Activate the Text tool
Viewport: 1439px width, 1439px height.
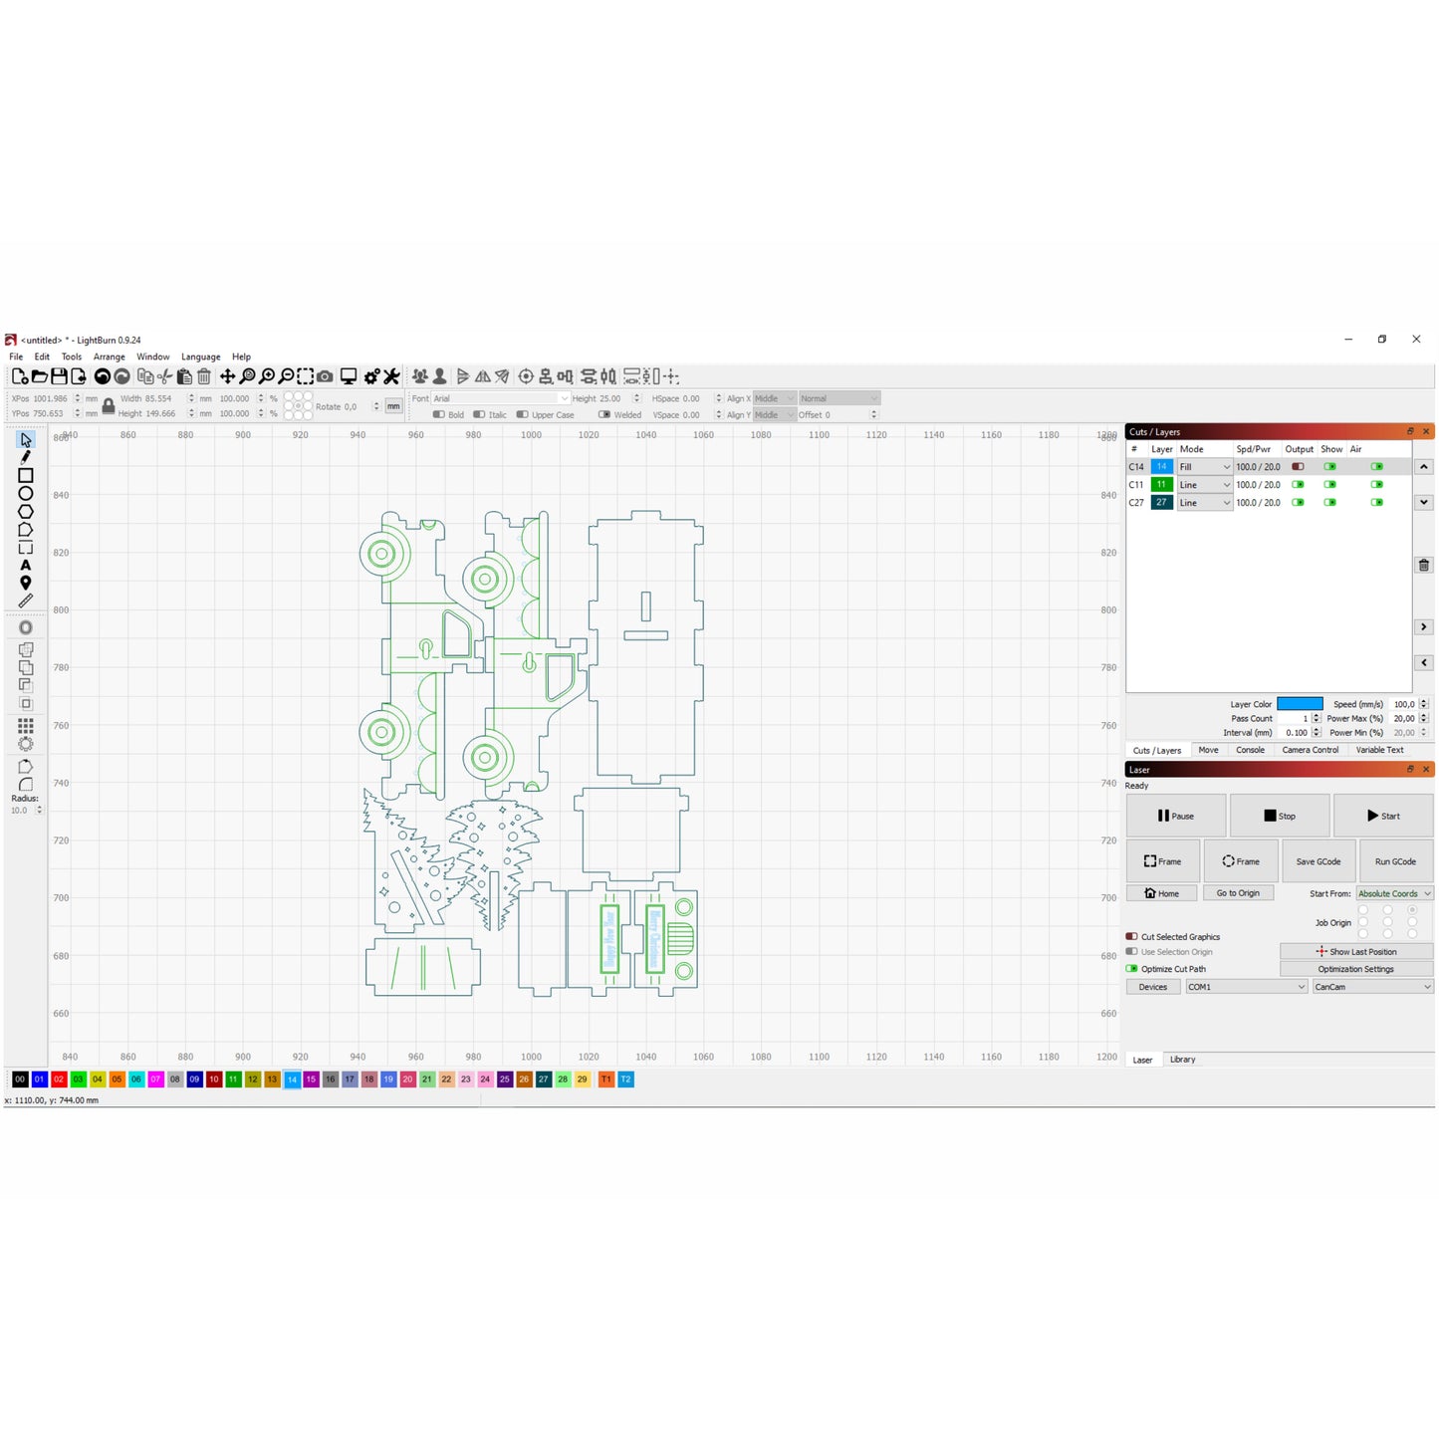click(26, 565)
